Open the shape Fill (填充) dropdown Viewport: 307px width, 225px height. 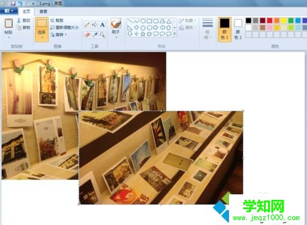point(187,28)
